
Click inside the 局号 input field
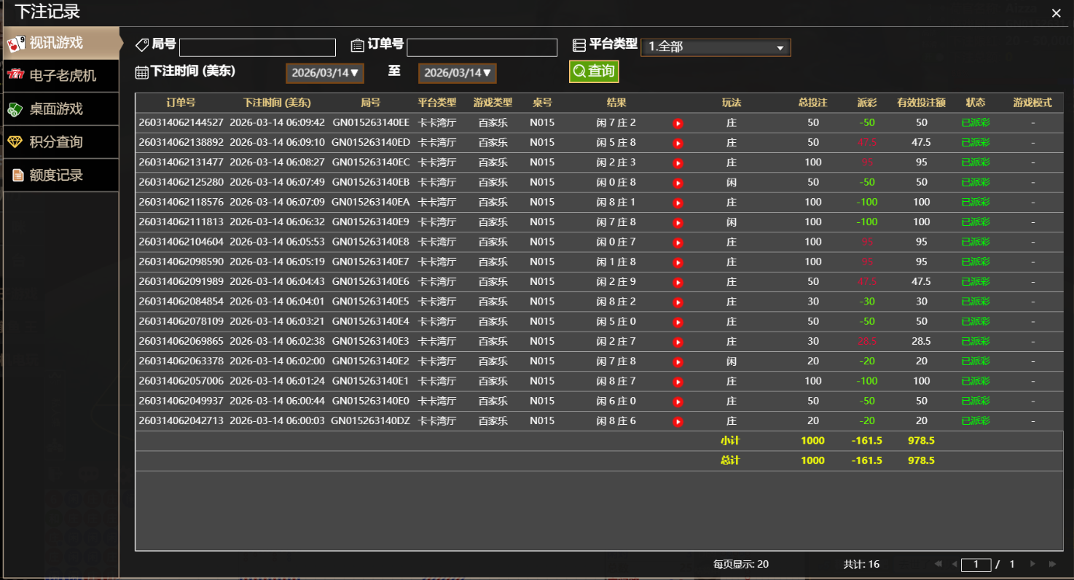point(257,47)
